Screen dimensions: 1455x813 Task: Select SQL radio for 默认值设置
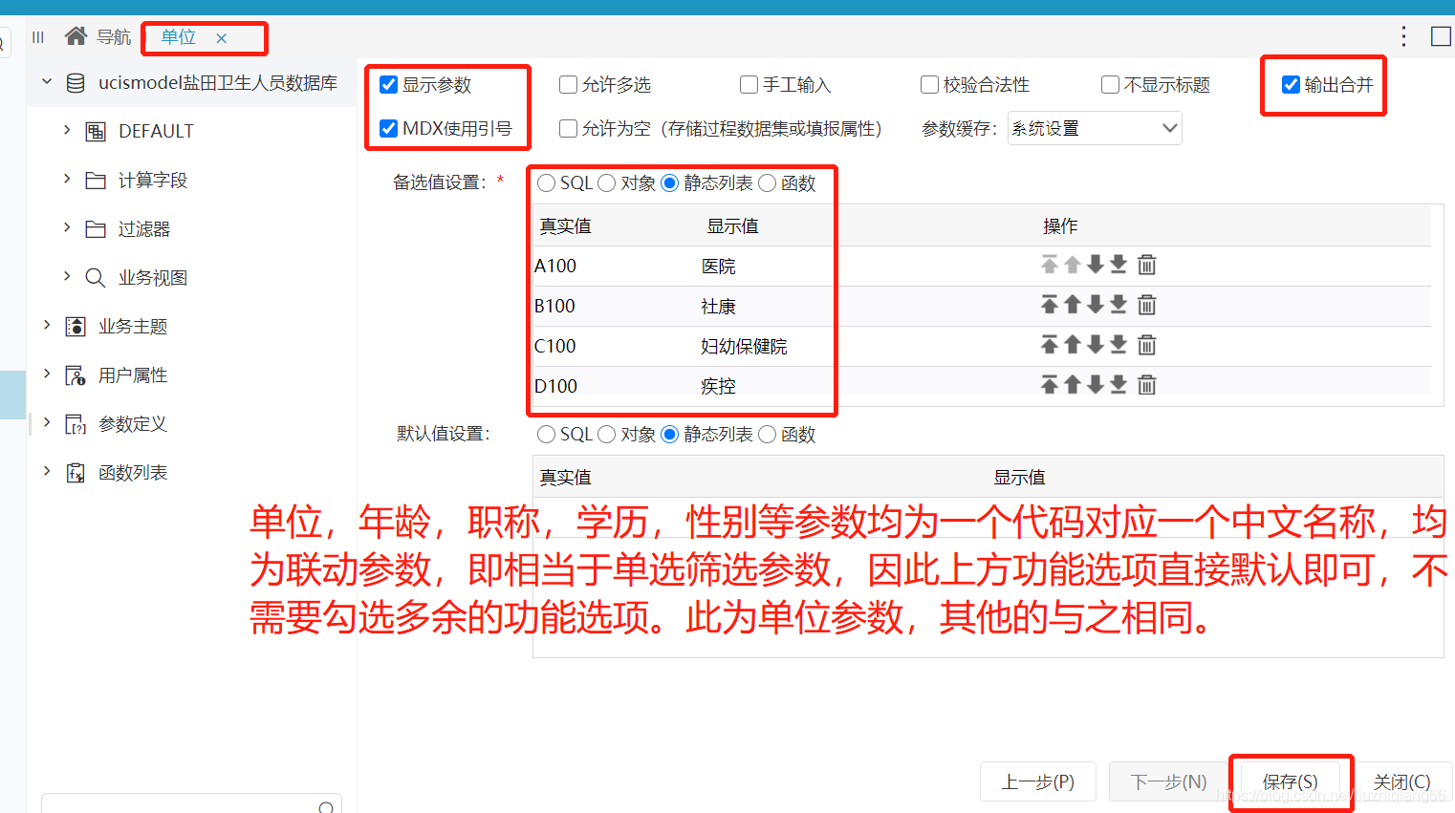[547, 435]
